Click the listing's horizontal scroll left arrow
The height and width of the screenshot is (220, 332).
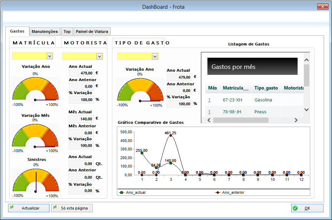point(209,120)
